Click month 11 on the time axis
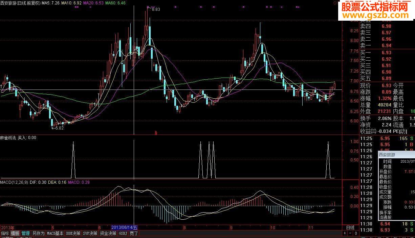The image size is (415, 238). click(311, 227)
